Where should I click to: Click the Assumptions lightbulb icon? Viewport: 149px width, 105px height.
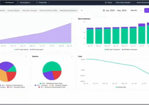coord(18,3)
